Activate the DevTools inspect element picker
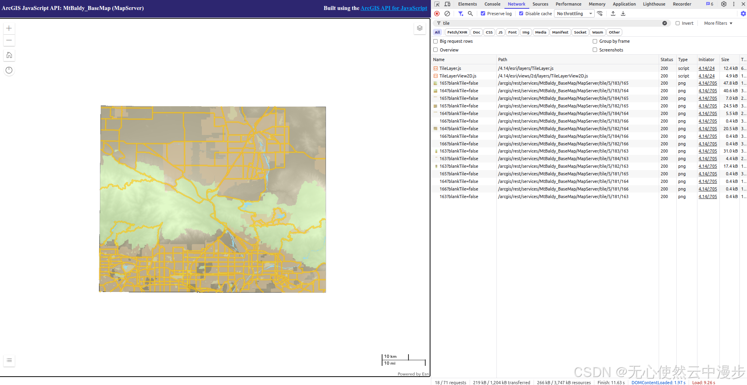Viewport: 747px width, 385px height. [437, 4]
